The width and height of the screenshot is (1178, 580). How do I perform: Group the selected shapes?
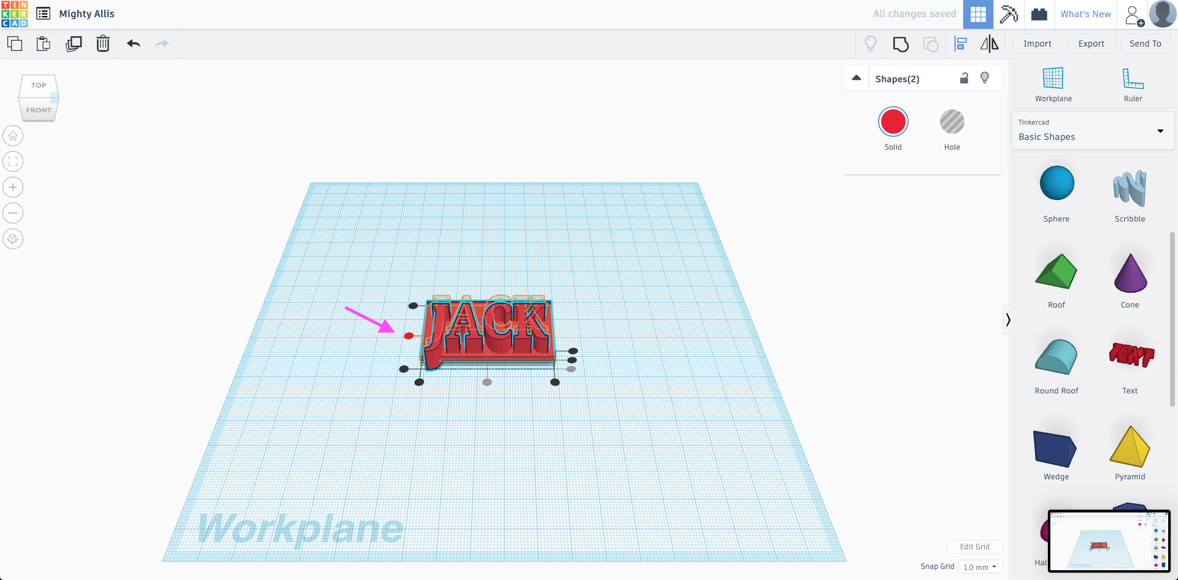coord(901,44)
